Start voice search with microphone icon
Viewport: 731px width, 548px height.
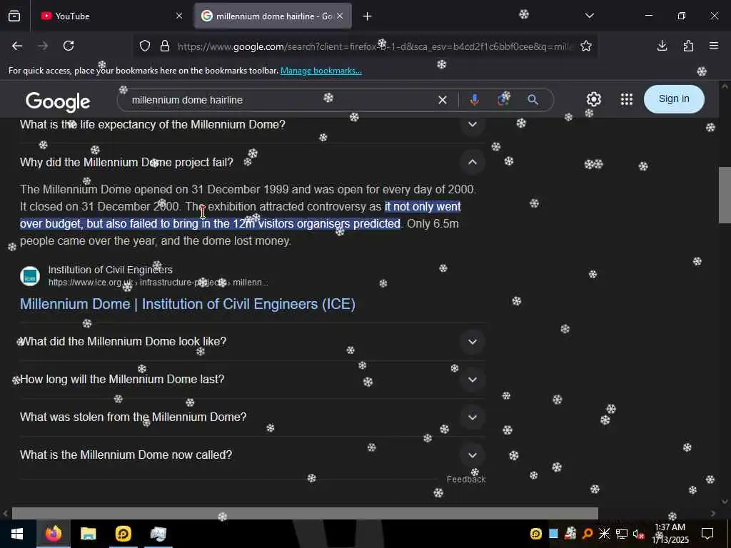coord(474,100)
